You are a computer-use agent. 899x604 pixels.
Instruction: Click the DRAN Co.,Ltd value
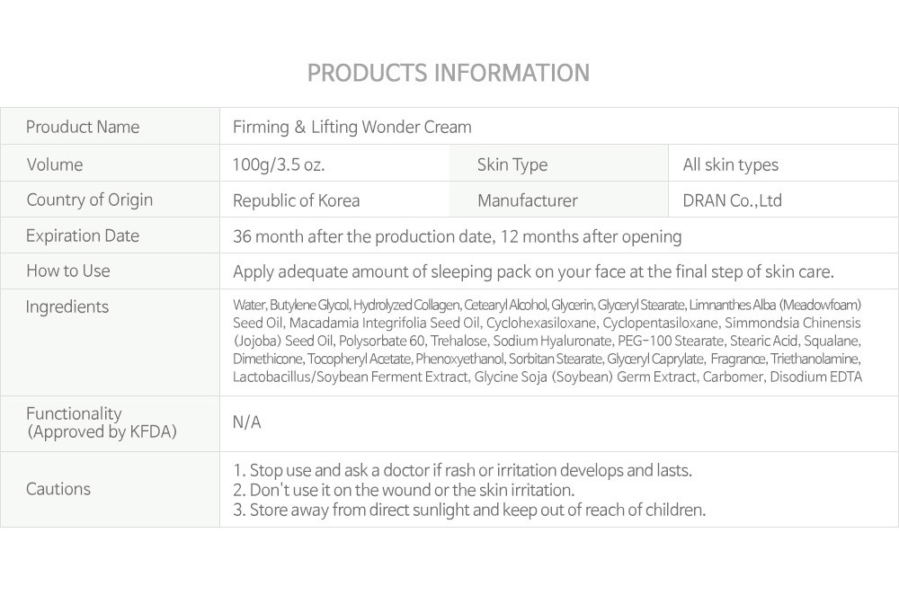(x=732, y=200)
